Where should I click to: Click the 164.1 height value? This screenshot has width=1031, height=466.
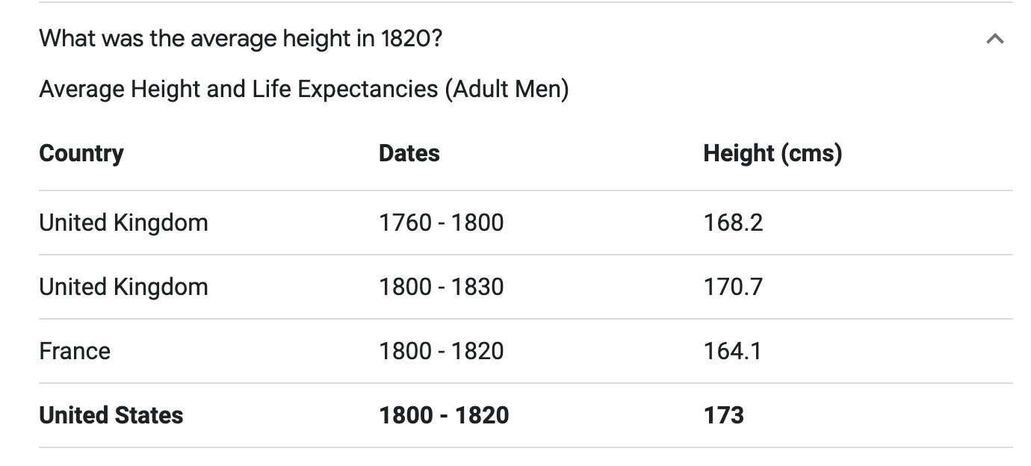point(732,351)
